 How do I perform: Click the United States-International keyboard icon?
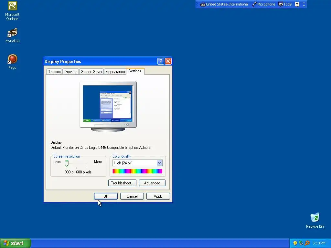(203, 5)
